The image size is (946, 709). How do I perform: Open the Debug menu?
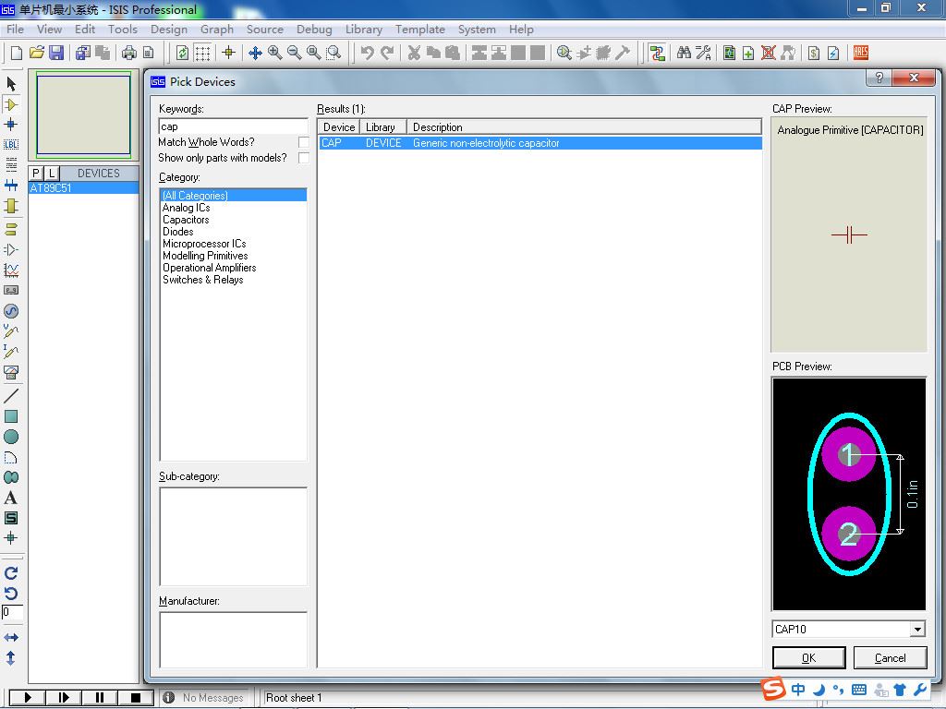tap(314, 29)
